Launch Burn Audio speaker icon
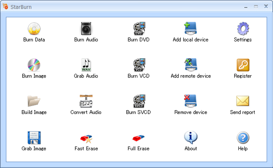This screenshot has height=168, width=273. (86, 29)
